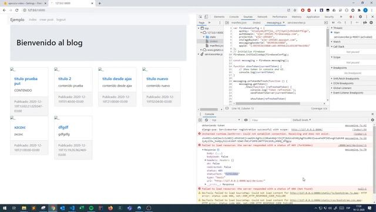Close the console drawer

(372, 114)
